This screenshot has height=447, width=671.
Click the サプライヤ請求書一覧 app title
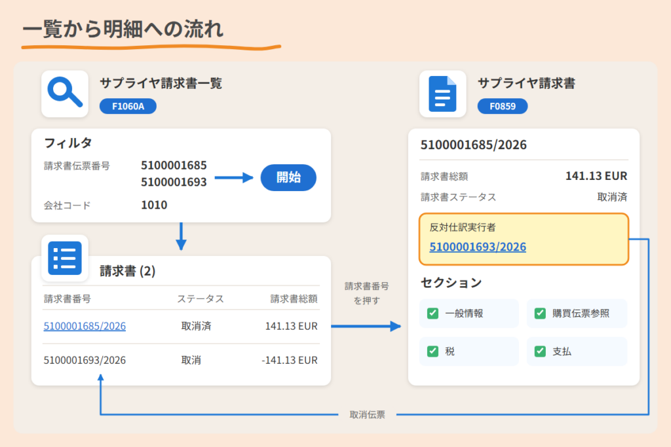click(x=161, y=83)
